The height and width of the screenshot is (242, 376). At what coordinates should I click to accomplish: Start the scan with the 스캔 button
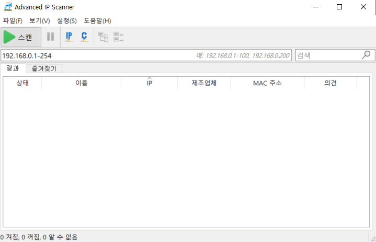click(21, 37)
